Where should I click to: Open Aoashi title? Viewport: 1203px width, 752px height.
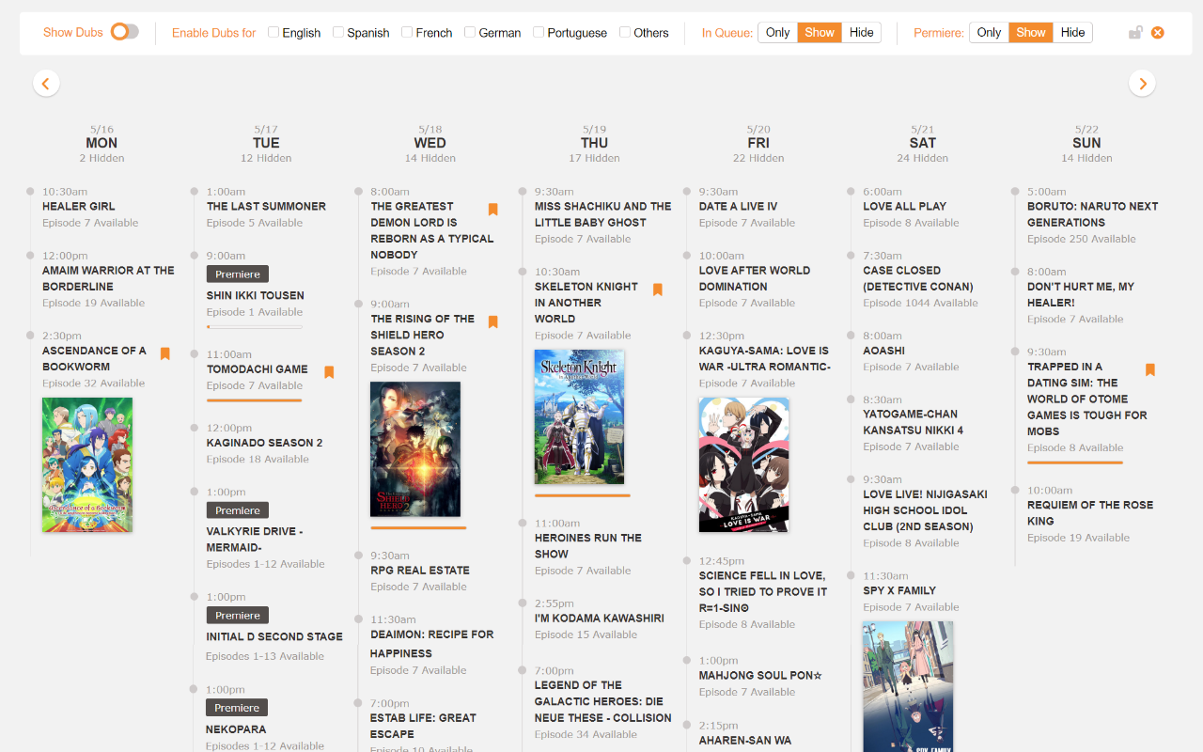point(884,351)
